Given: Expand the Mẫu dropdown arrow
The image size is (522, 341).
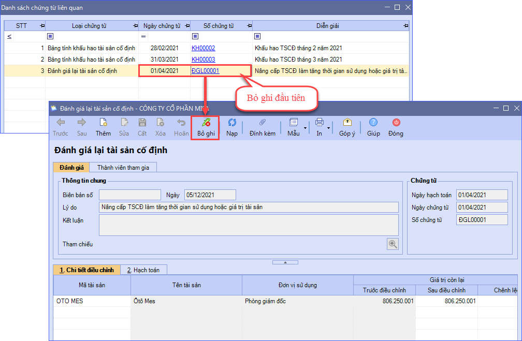Looking at the screenshot, I should click(305, 127).
